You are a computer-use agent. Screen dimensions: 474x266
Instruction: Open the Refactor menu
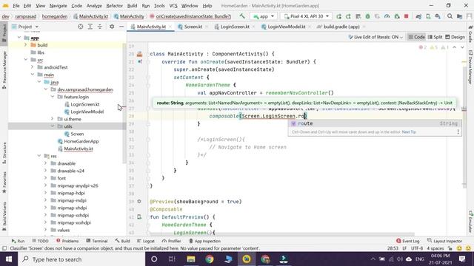click(x=114, y=6)
